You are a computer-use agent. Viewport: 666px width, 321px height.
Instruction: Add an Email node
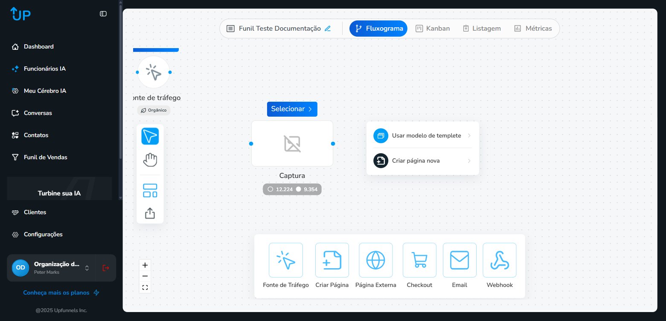459,260
